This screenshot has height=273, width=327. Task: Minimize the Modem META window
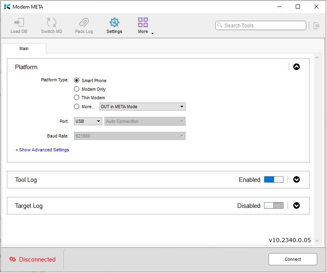tap(279, 7)
